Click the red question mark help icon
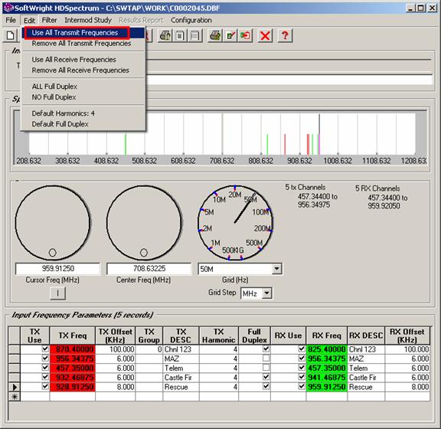Viewport: 441px width, 429px height. pyautogui.click(x=285, y=36)
